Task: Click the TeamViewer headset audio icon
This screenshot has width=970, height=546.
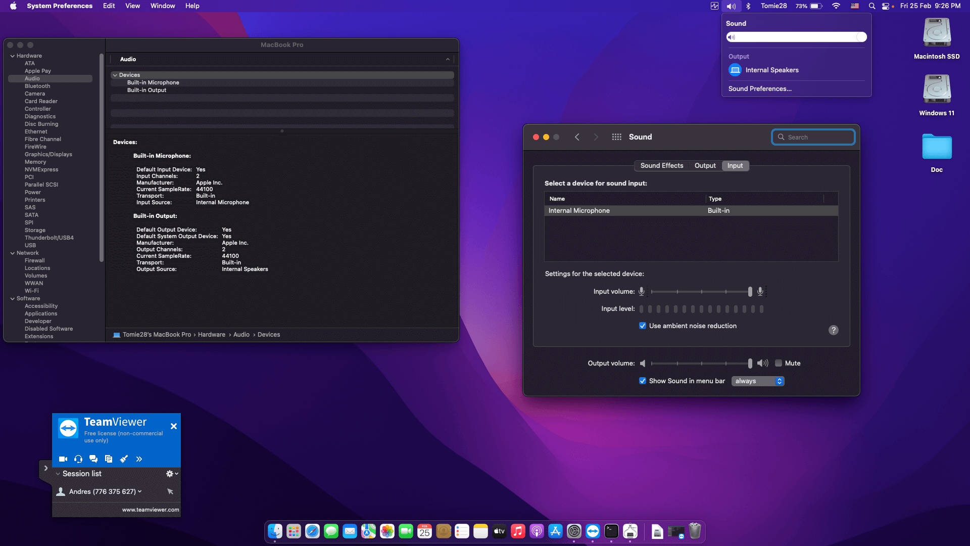Action: 78,459
